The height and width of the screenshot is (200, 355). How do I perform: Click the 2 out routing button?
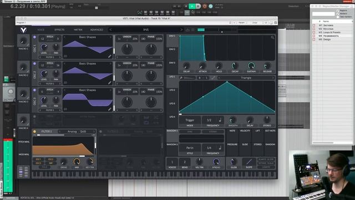tap(255, 23)
